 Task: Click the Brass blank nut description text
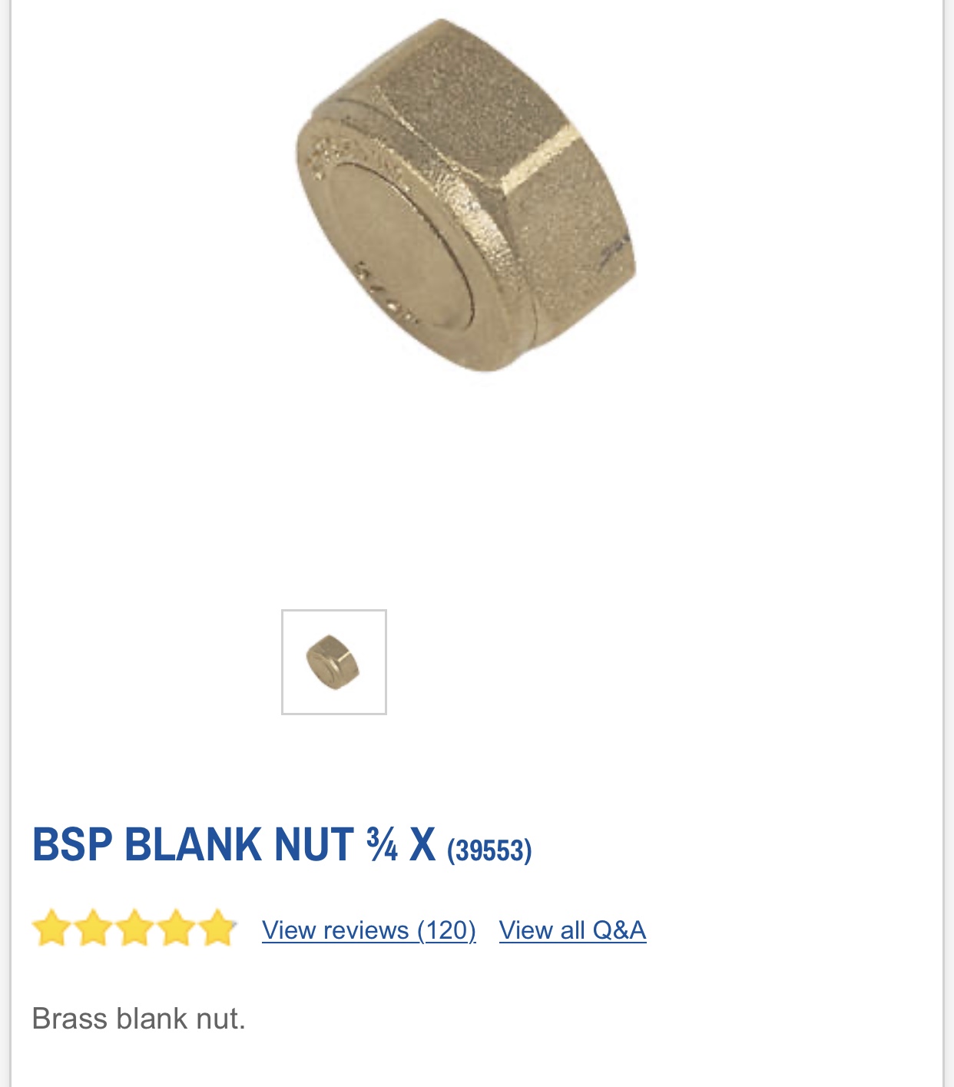coord(138,1019)
